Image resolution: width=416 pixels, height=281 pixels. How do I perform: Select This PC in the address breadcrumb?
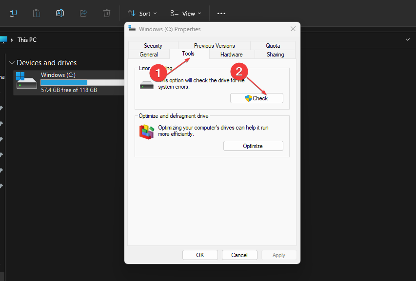click(27, 40)
